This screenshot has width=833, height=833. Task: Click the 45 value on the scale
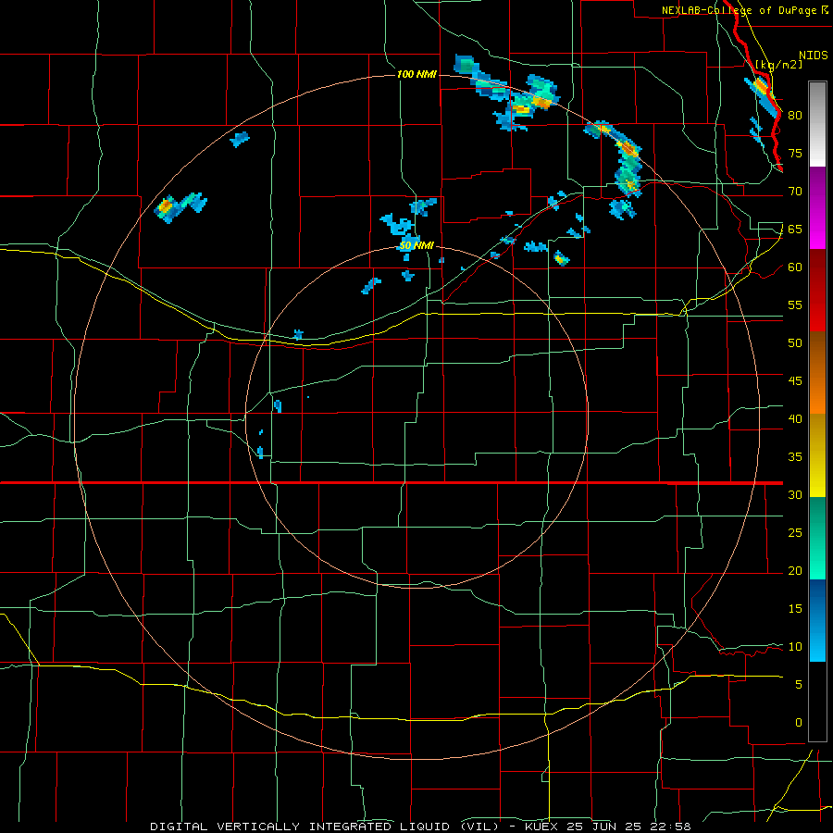(795, 381)
